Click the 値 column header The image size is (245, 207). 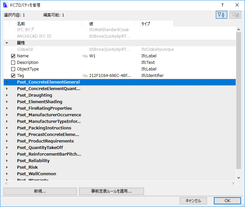(111, 24)
